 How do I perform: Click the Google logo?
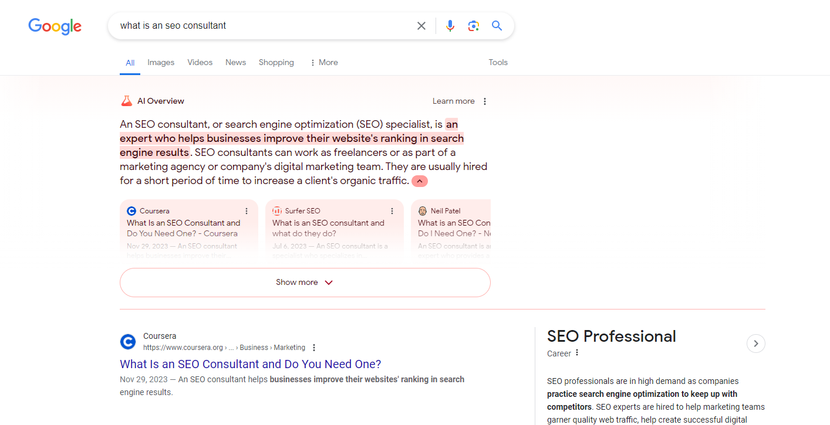(55, 26)
